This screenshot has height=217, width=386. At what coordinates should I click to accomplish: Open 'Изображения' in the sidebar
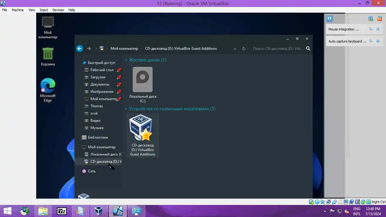102,92
